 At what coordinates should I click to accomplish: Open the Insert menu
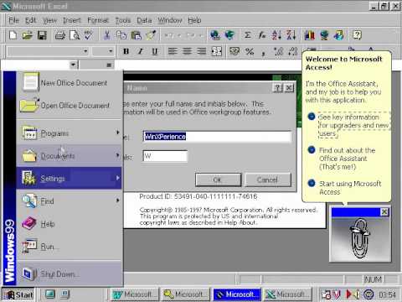click(x=72, y=20)
